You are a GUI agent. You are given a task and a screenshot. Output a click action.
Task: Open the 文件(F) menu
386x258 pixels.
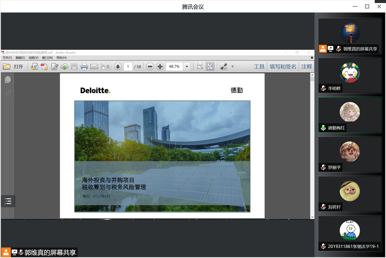point(7,58)
